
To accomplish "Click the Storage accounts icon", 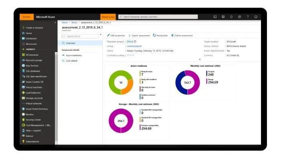I will click(23, 98).
